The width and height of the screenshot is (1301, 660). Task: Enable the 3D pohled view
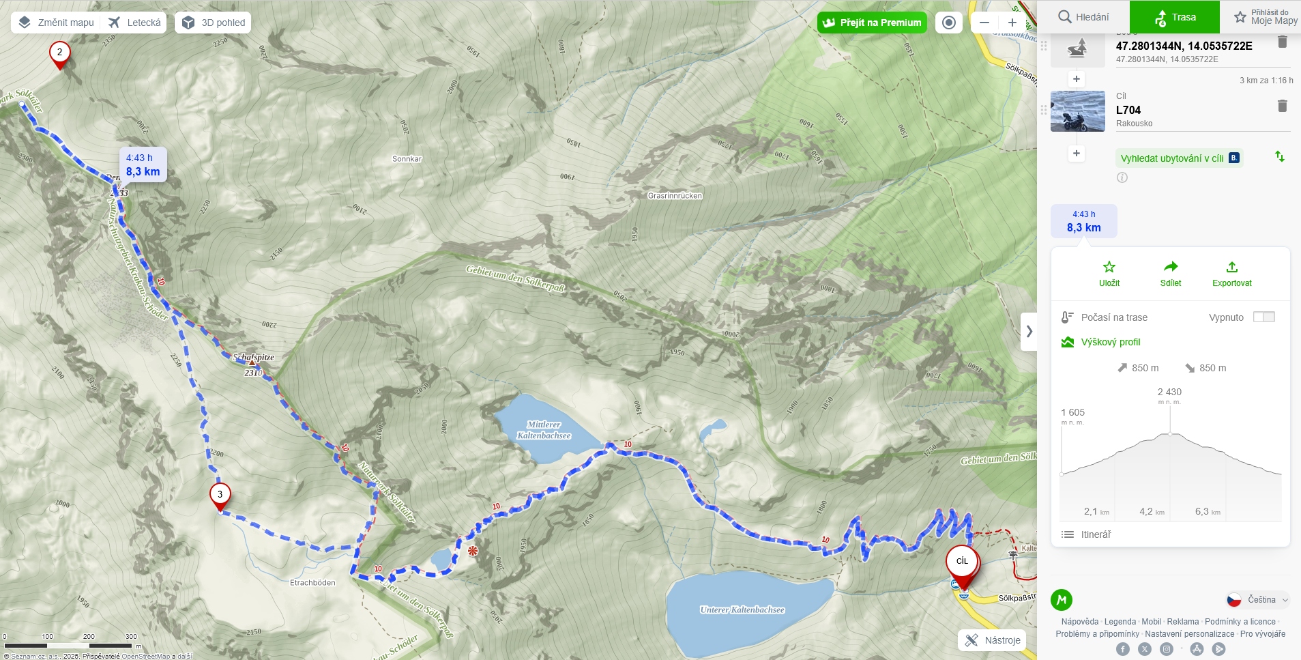[x=214, y=23]
